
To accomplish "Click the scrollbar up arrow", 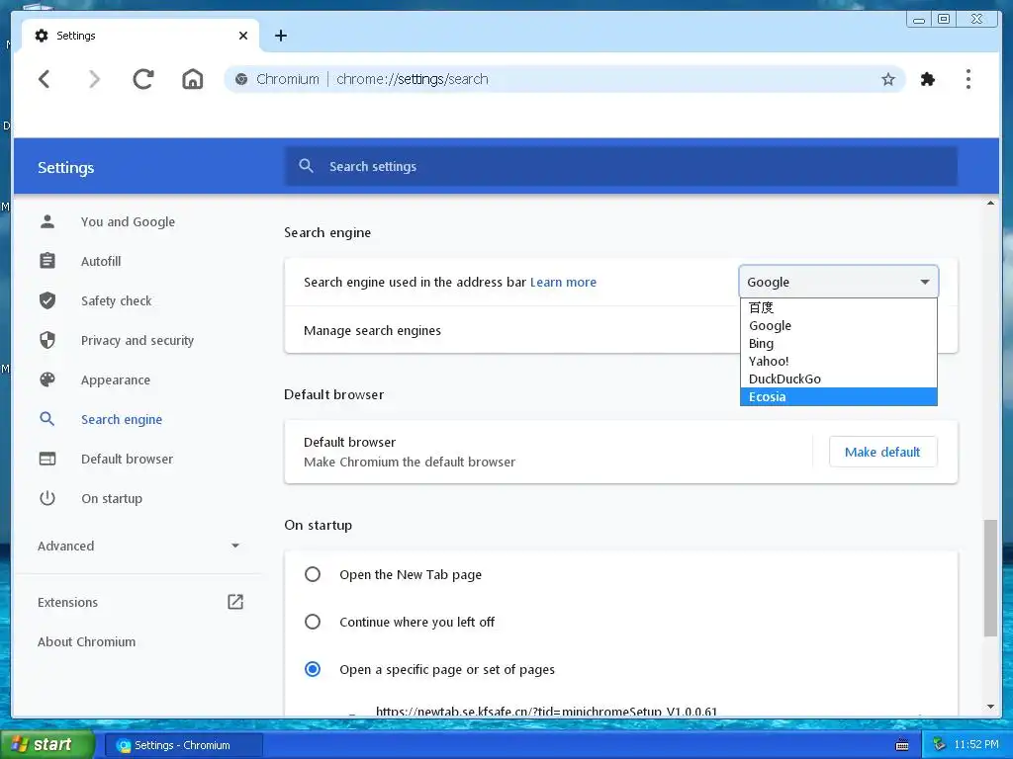I will pos(990,204).
